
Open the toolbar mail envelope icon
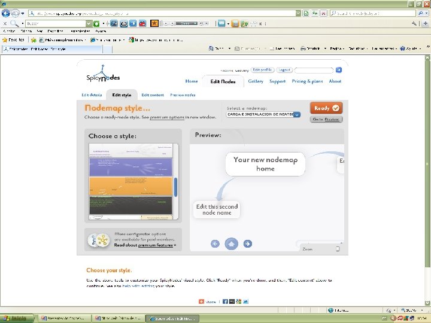221,23
